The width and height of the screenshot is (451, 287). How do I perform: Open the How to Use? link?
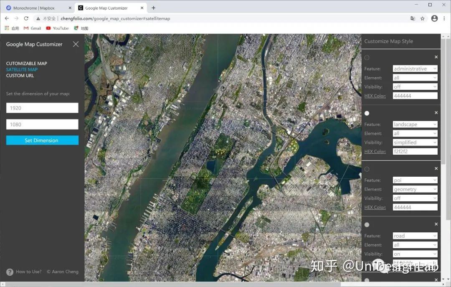pyautogui.click(x=28, y=272)
